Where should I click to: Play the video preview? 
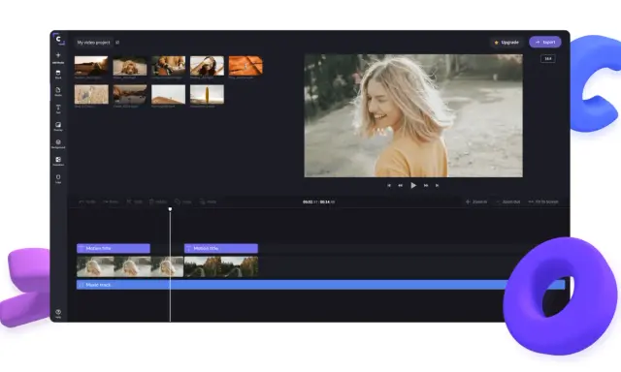coord(413,185)
